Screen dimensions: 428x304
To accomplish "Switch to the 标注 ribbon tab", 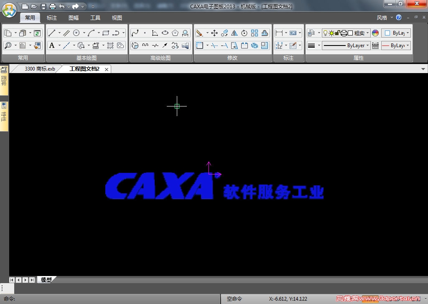I will click(51, 18).
